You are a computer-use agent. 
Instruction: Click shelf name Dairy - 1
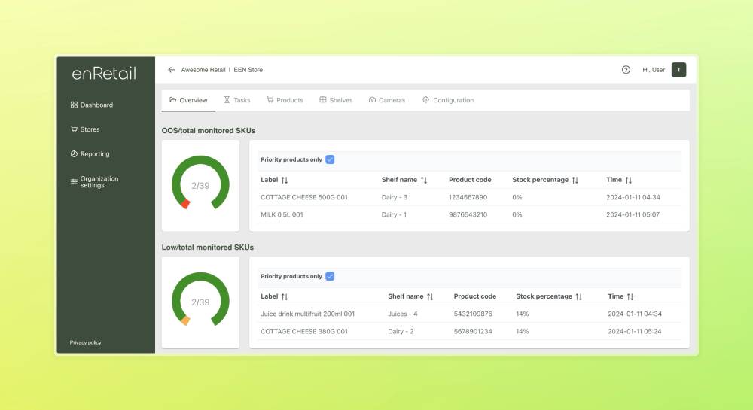(x=394, y=215)
